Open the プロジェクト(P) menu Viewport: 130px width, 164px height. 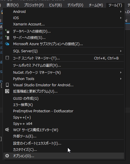tap(34, 5)
